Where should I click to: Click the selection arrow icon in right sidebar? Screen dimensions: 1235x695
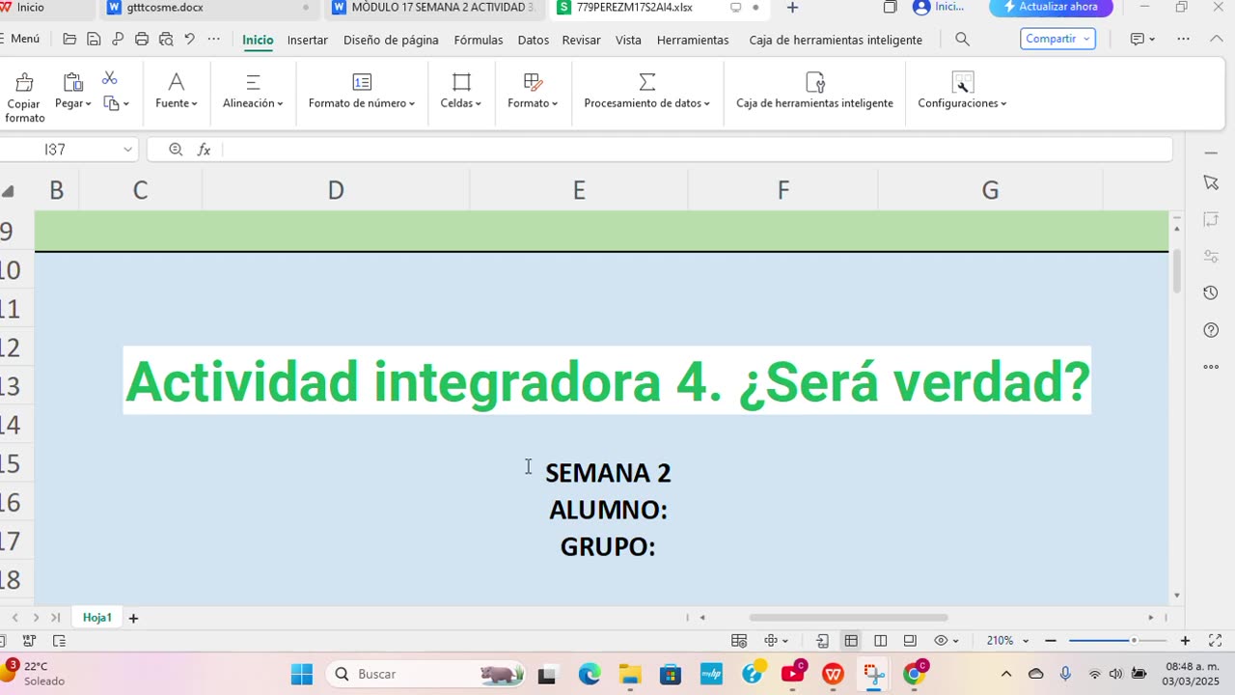click(1211, 182)
